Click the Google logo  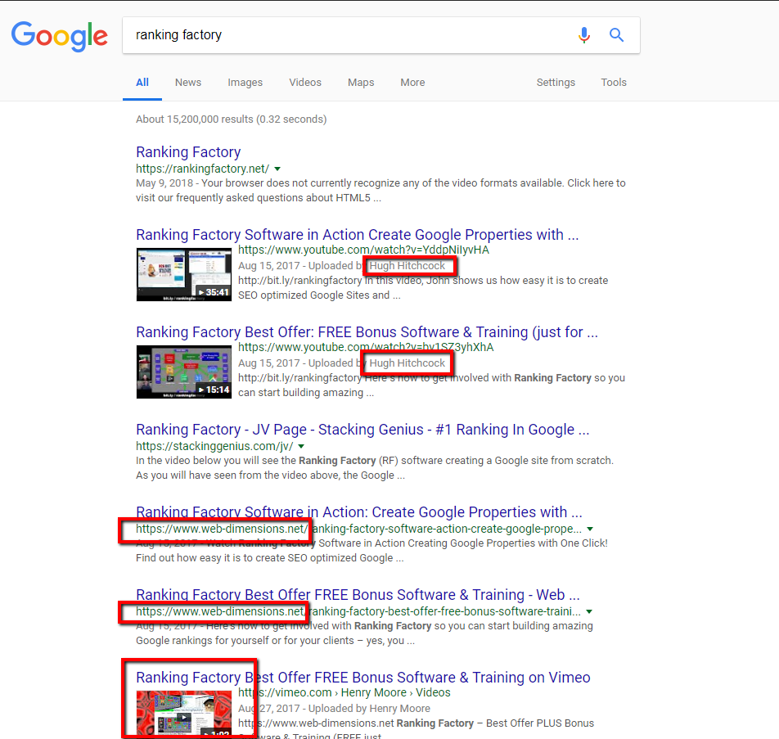59,36
